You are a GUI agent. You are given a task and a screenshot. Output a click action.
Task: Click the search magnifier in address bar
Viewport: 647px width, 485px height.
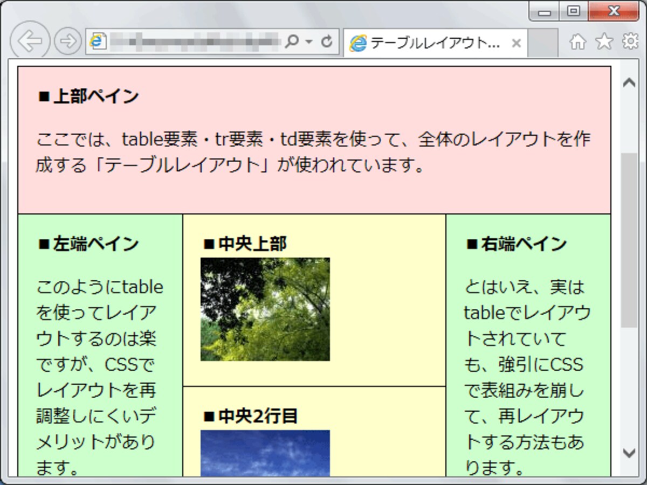(291, 41)
